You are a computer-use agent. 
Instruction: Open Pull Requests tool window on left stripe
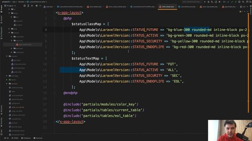point(2,33)
